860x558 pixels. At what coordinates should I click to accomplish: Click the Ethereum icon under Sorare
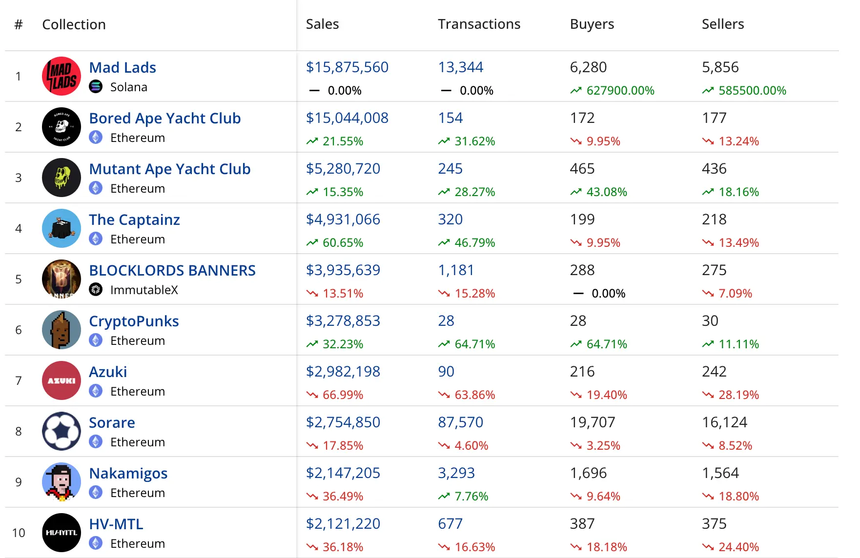coord(96,442)
